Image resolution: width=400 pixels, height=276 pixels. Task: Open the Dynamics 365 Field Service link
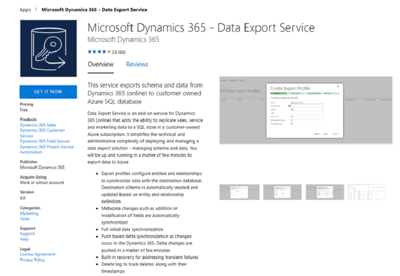(44, 141)
